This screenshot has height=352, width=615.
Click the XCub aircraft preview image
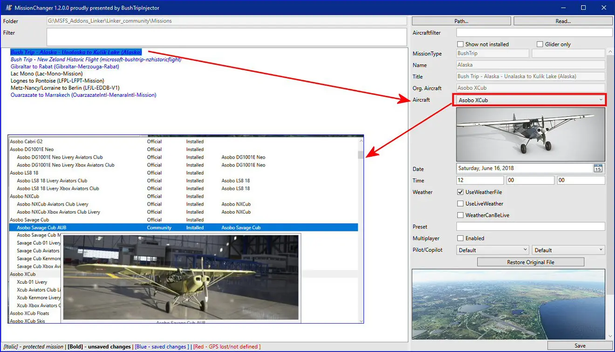531,135
